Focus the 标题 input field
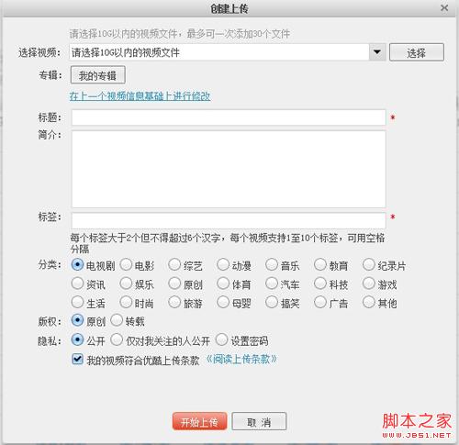The width and height of the screenshot is (459, 445). click(229, 117)
